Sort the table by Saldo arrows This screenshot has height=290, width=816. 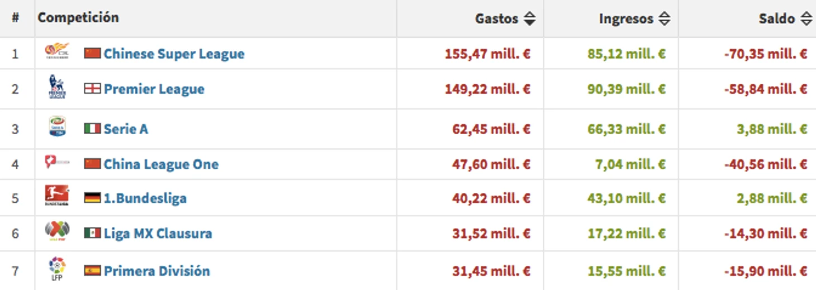[806, 19]
